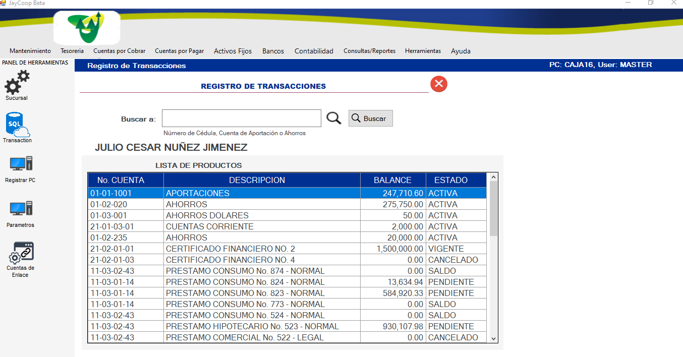Select PRESTAMO CONSUMO No. 524 row
This screenshot has width=683, height=357.
pyautogui.click(x=288, y=315)
